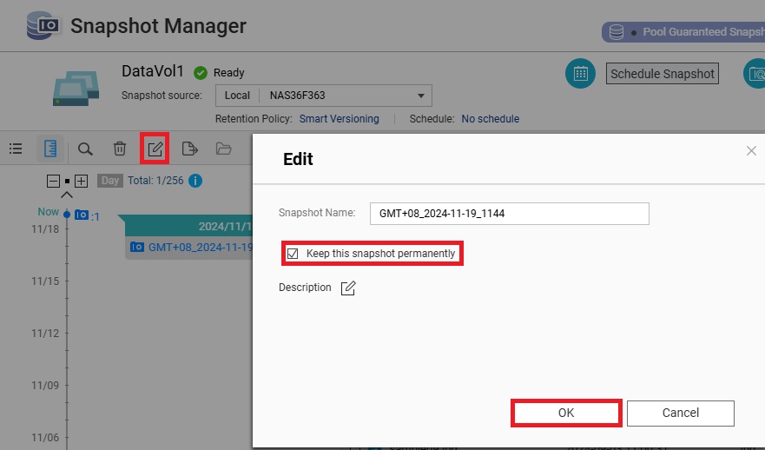Click the snapshot camera icon on the timeline

pyautogui.click(x=82, y=215)
